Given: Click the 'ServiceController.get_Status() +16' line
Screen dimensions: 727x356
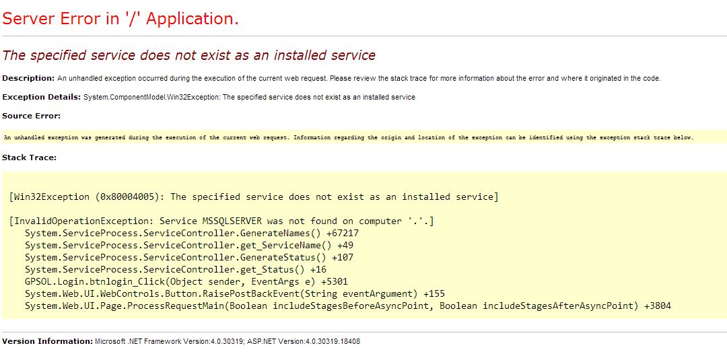Looking at the screenshot, I should [176, 269].
